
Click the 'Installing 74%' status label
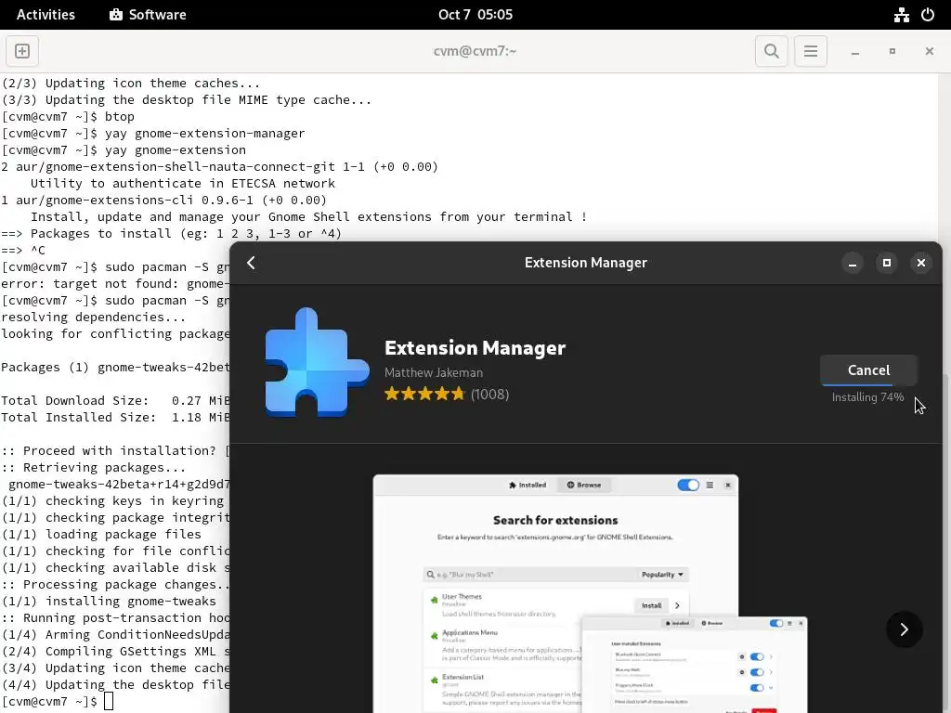coord(868,397)
